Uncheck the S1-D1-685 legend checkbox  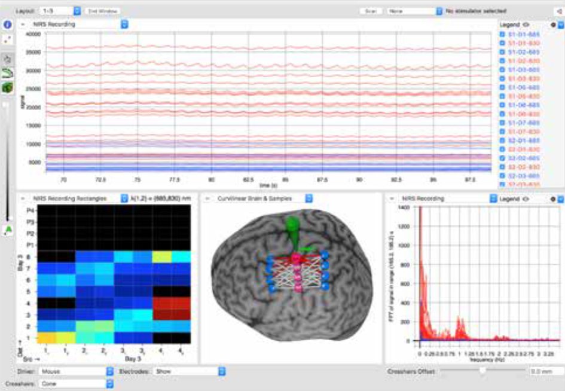[502, 34]
